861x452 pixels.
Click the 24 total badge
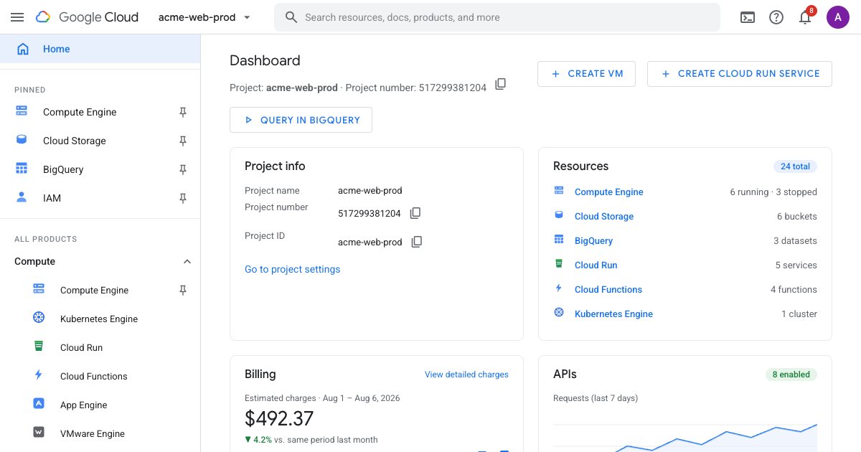795,166
